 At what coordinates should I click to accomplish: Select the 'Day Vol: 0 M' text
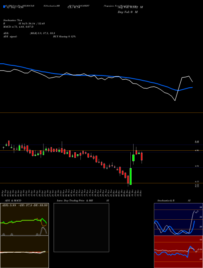pos(127,12)
